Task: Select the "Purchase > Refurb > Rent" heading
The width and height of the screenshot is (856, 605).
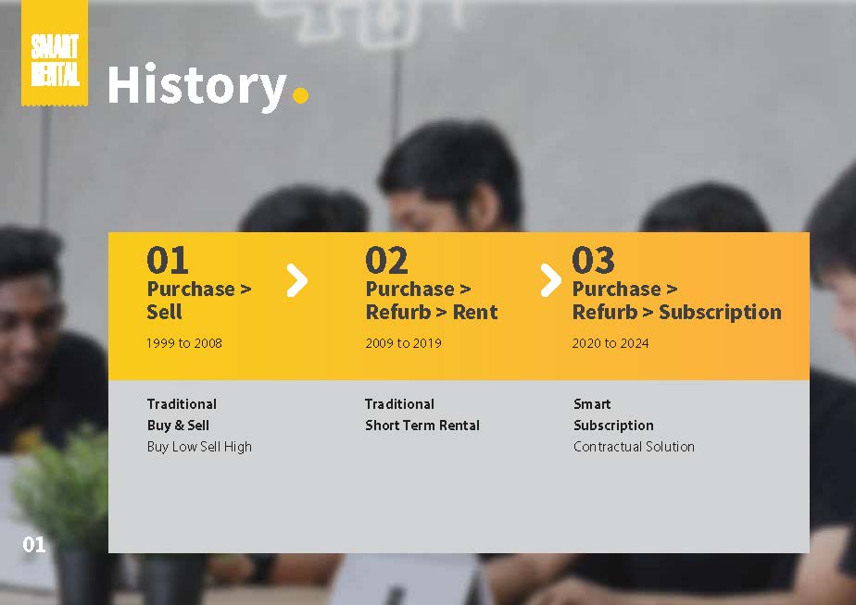Action: 431,300
